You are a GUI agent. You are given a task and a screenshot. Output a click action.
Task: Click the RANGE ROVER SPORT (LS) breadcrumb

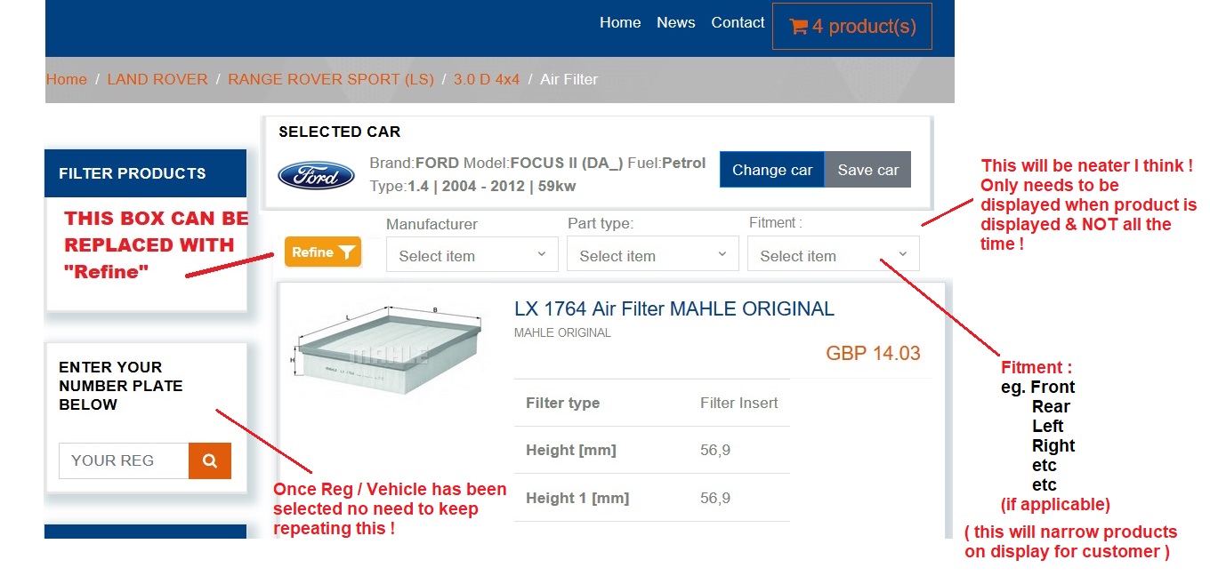[331, 79]
